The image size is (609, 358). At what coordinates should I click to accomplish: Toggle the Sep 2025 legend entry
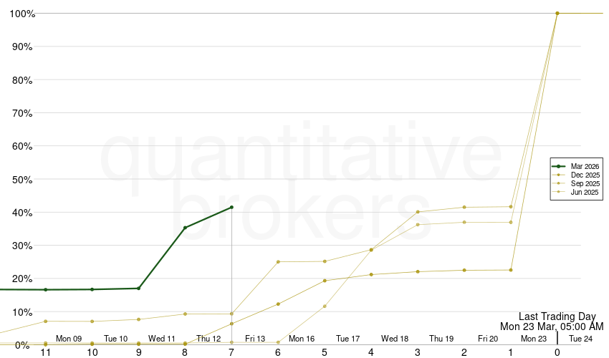[585, 183]
